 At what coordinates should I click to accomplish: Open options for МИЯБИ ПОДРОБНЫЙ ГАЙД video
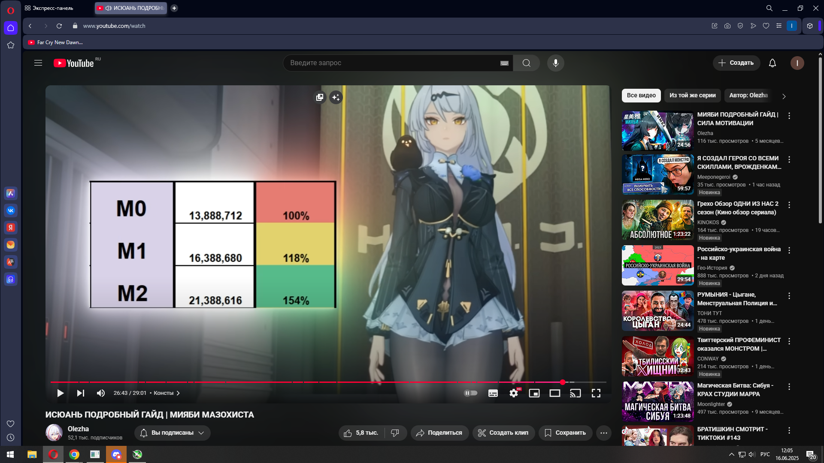[789, 116]
